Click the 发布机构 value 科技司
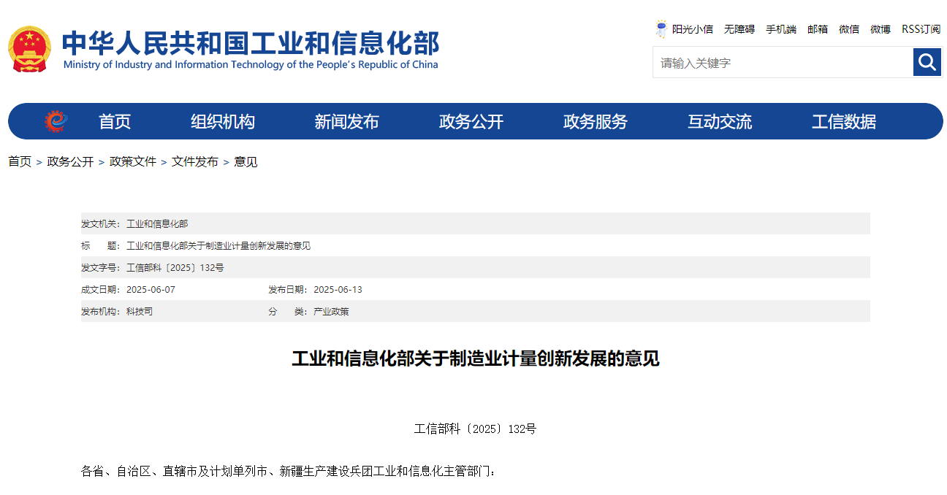Screen dimensions: 947x495 [140, 311]
